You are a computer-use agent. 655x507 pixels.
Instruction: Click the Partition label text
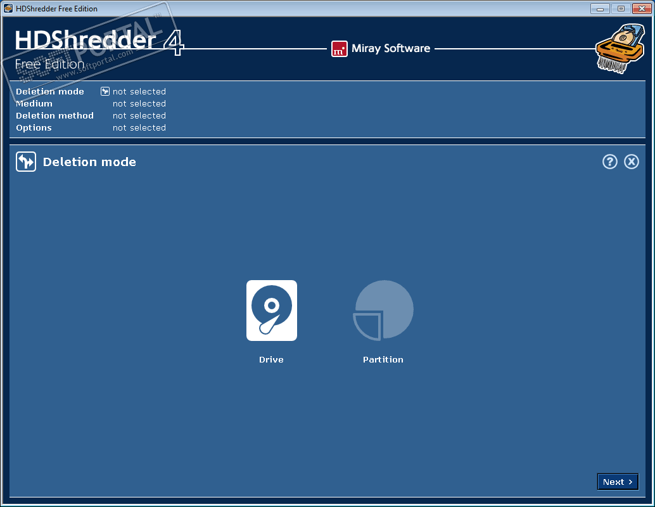(x=383, y=359)
